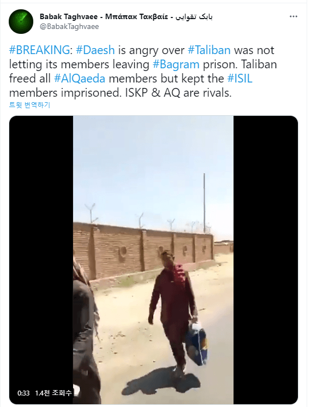Open the @BabakTaghvaee handle profile
This screenshot has height=407, width=317.
(x=69, y=26)
